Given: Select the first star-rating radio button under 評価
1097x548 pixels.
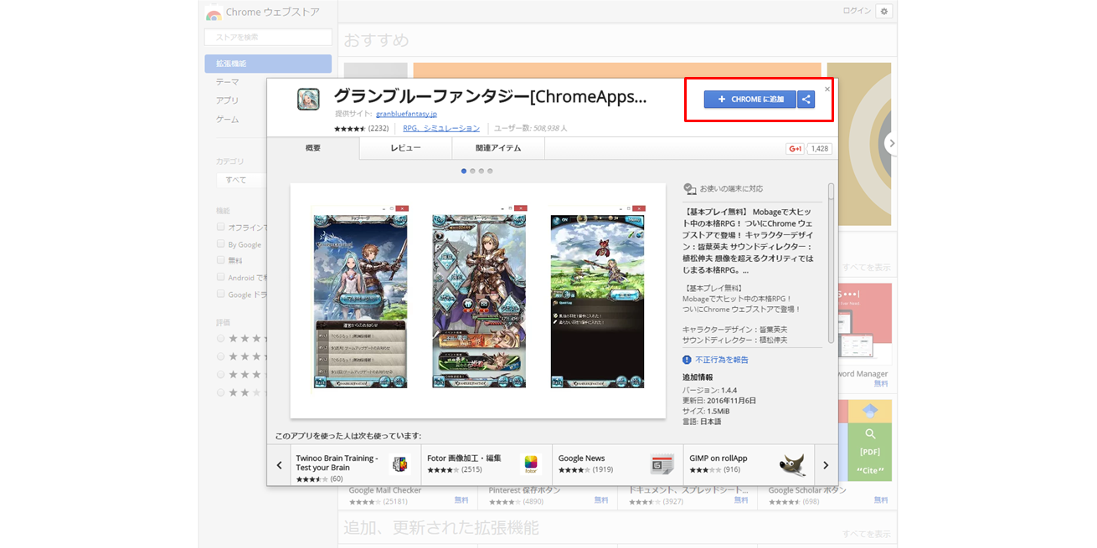Looking at the screenshot, I should pyautogui.click(x=221, y=338).
